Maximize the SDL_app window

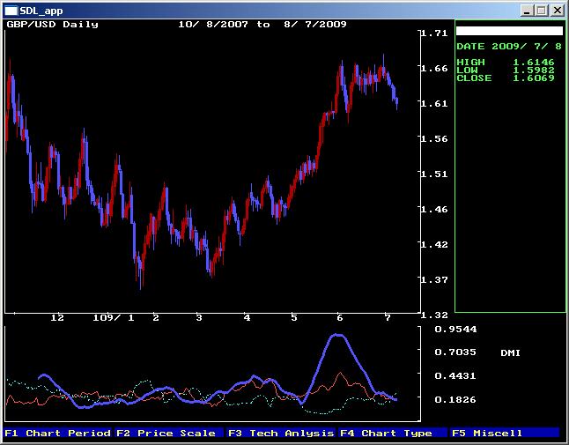pyautogui.click(x=541, y=11)
